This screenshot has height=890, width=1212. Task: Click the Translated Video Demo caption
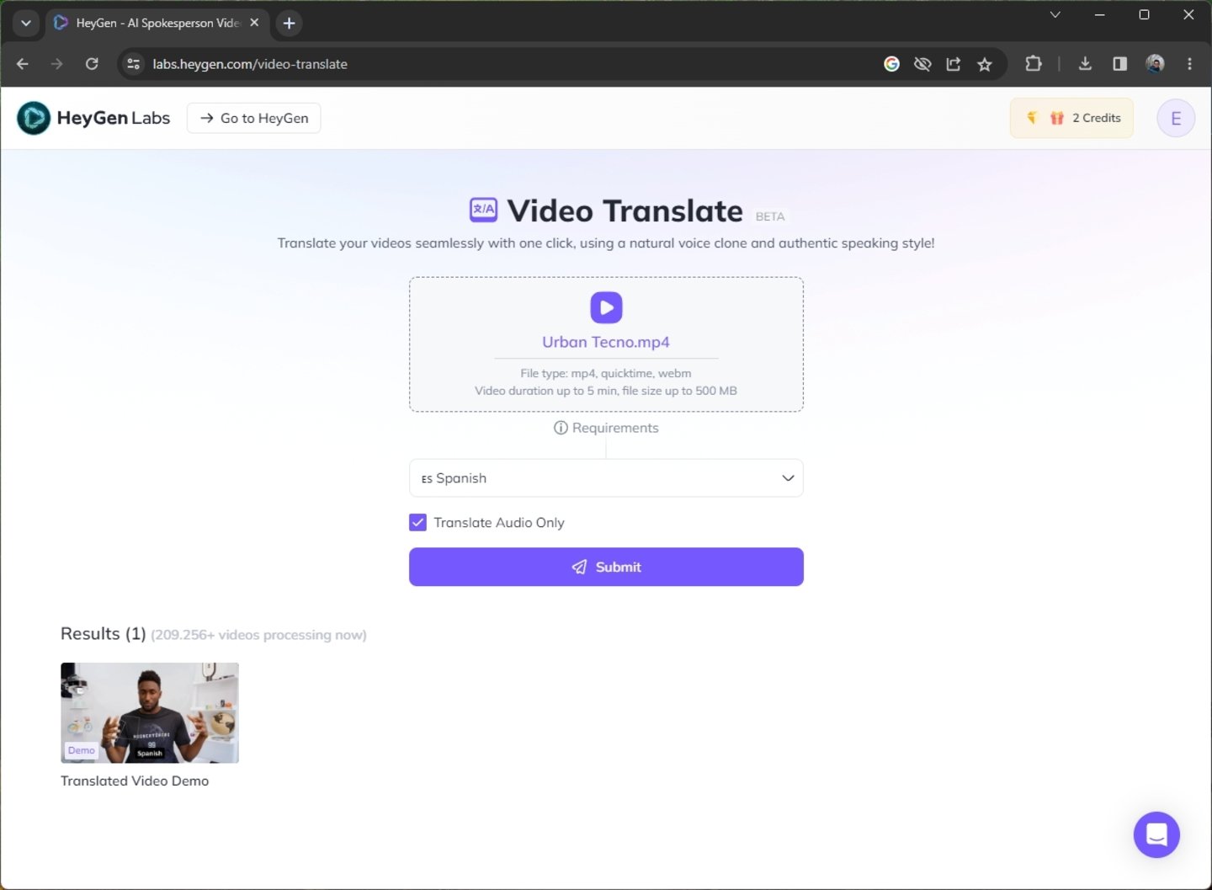click(x=135, y=781)
